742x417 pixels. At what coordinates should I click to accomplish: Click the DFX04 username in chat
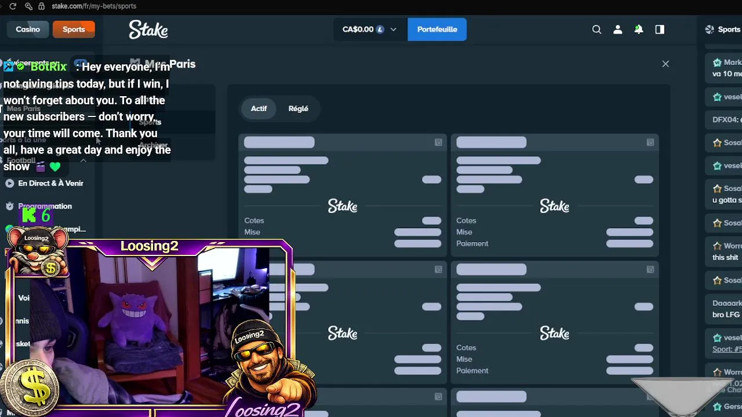726,120
